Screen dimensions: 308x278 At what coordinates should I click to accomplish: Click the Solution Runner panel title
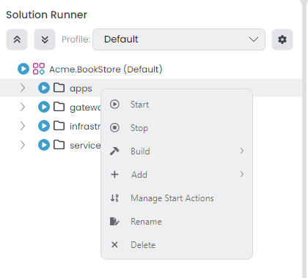point(46,15)
